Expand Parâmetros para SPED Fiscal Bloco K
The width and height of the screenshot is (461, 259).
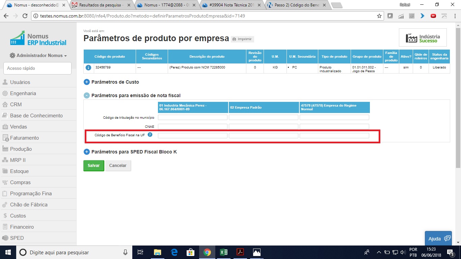pyautogui.click(x=86, y=152)
